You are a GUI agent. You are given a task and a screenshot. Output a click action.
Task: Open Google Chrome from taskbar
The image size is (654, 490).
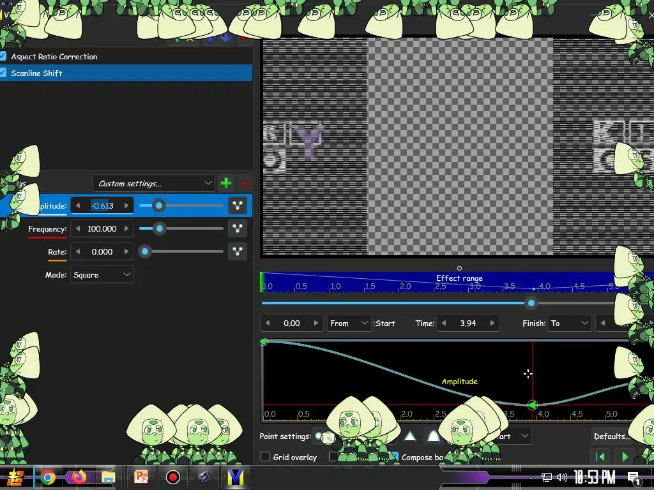pos(48,477)
